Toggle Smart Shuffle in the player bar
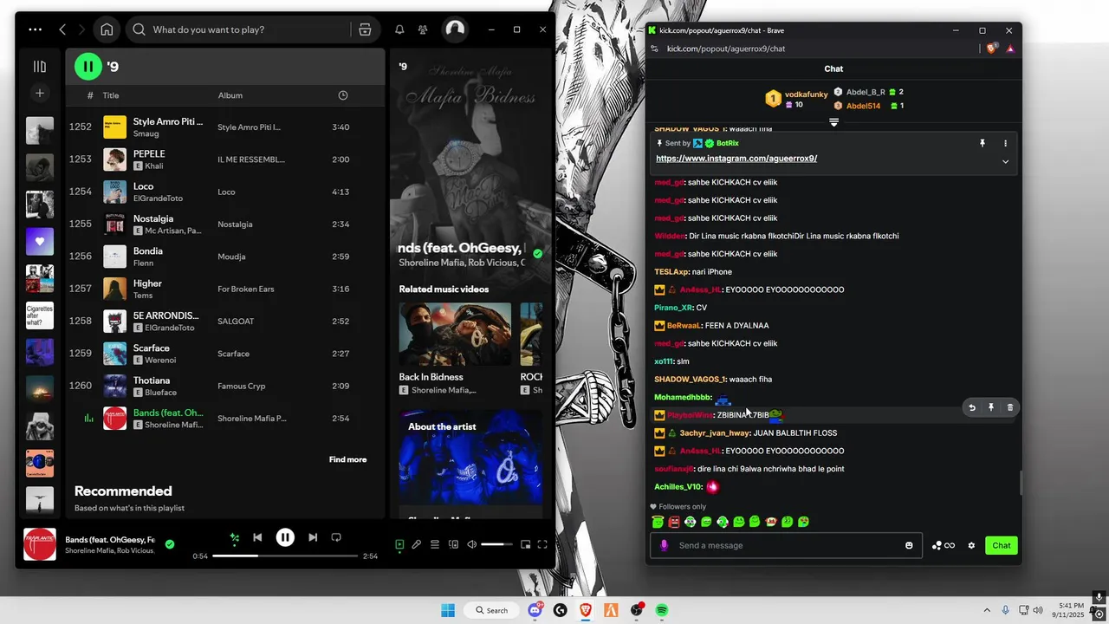Image resolution: width=1109 pixels, height=624 pixels. coord(234,537)
